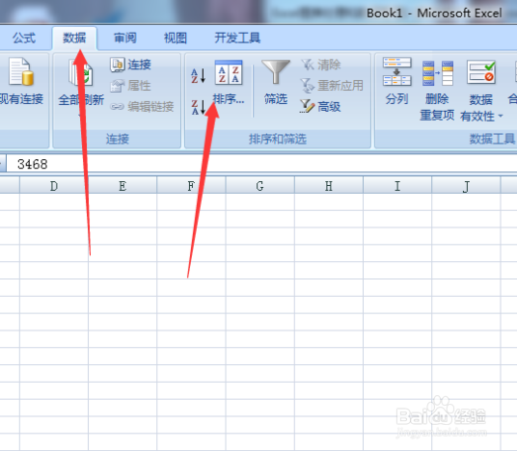The height and width of the screenshot is (451, 517).
Task: Click the formula bar showing 3468
Action: point(261,164)
